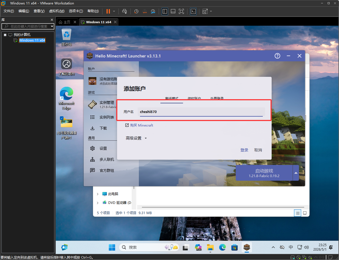Click the guest taskbar 搜索 box
Viewport: 339px width, 260px height.
click(149, 247)
